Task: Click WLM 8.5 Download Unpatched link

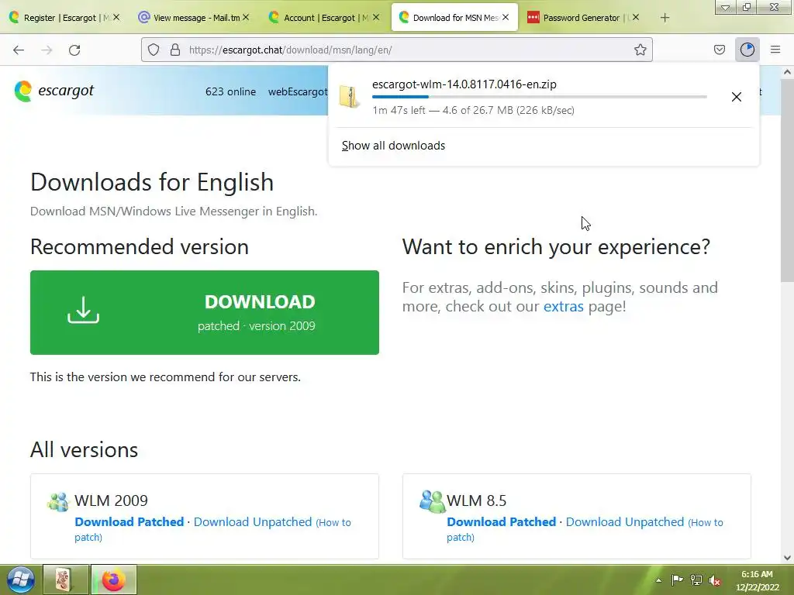Action: (x=625, y=521)
